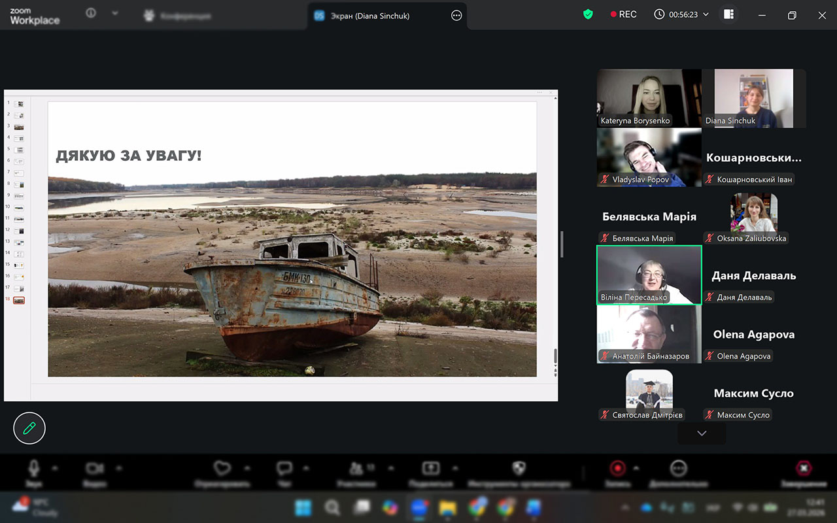Open the participants list icon
The image size is (837, 523).
356,468
